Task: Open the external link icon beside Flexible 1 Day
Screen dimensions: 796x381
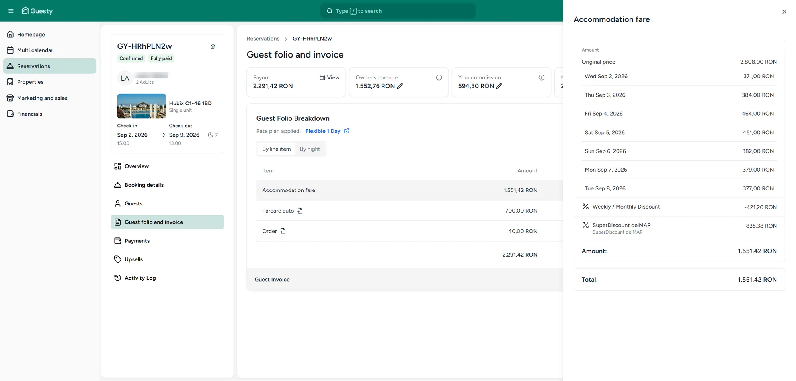Action: pyautogui.click(x=347, y=131)
